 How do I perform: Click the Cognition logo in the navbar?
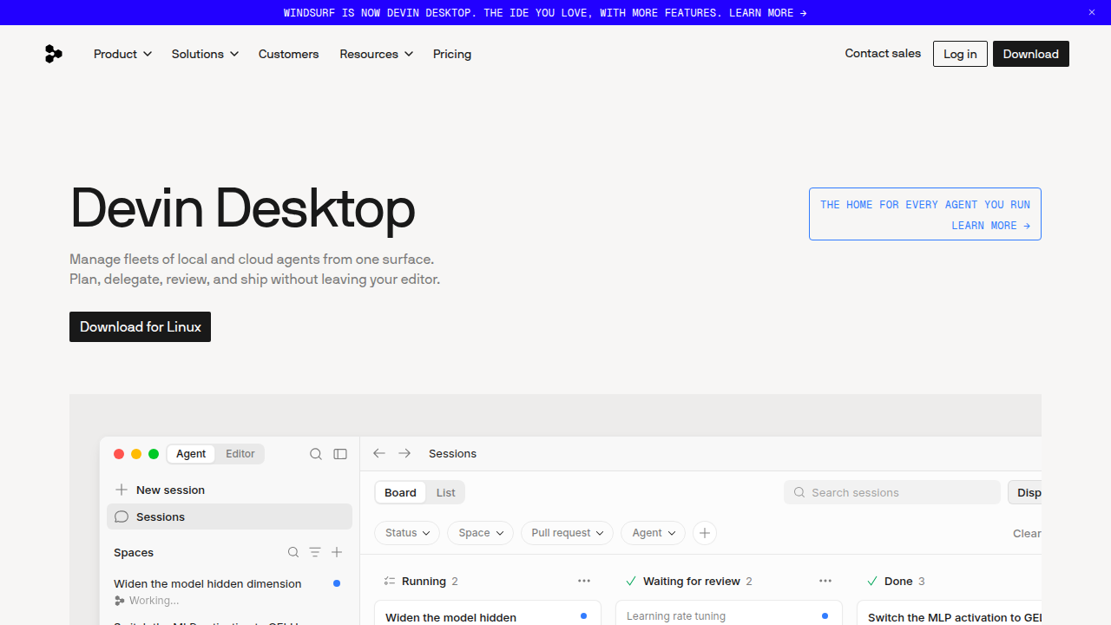click(54, 54)
